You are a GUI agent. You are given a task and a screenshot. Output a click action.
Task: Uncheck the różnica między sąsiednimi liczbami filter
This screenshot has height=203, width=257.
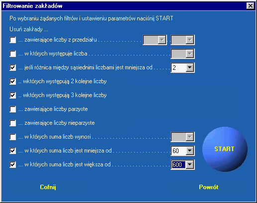point(13,67)
